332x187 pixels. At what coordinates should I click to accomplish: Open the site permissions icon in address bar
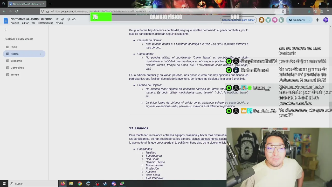(x=52, y=11)
